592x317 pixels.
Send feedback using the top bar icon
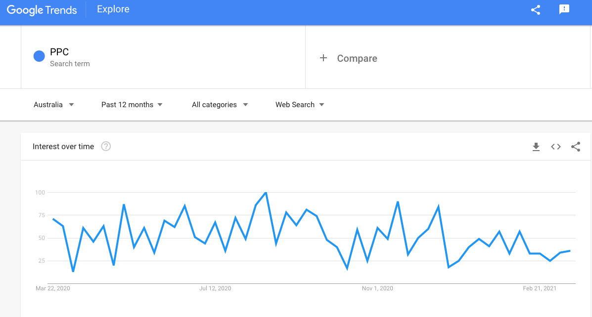click(564, 9)
